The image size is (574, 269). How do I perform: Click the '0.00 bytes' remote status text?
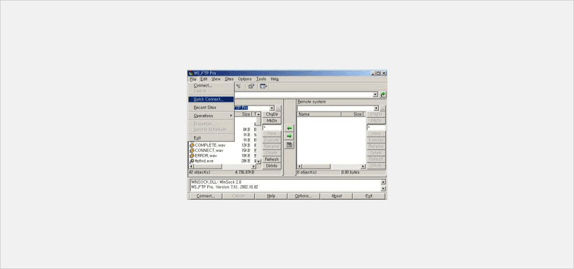pos(350,172)
